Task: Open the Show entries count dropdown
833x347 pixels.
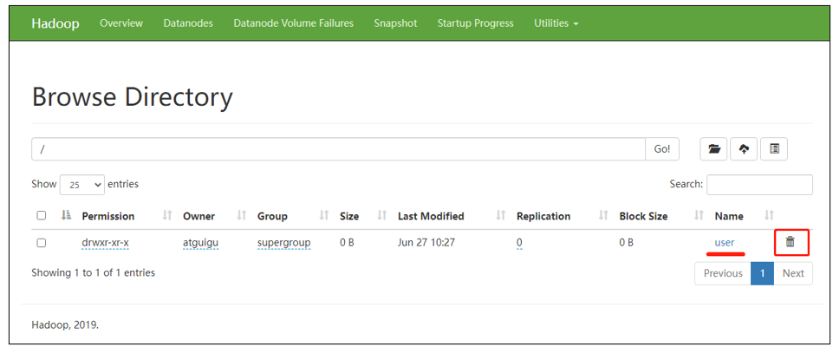Action: 82,185
